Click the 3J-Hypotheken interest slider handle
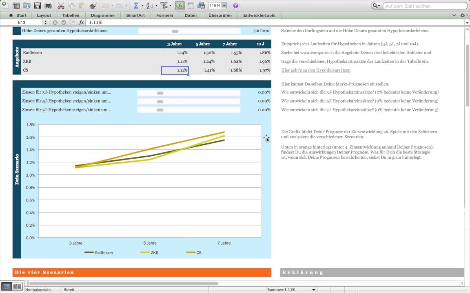This screenshot has height=293, width=470. 160,93
